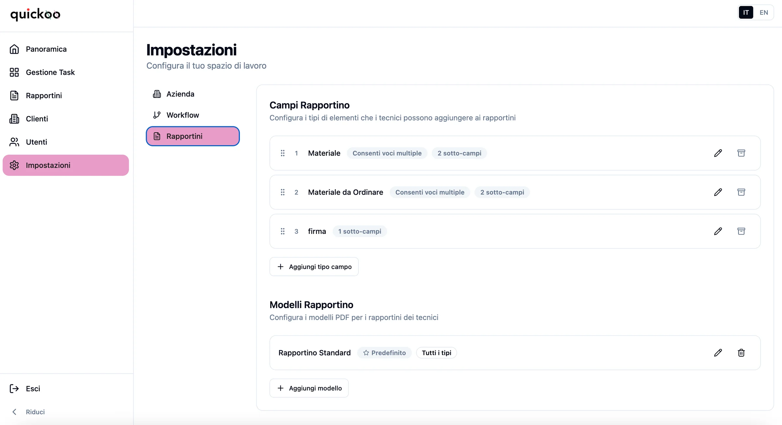Click the Rapportino Standard name
Screen dimensions: 782x425
click(314, 353)
